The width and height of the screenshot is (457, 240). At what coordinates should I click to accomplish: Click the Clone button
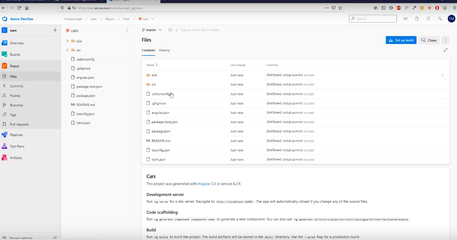click(429, 40)
